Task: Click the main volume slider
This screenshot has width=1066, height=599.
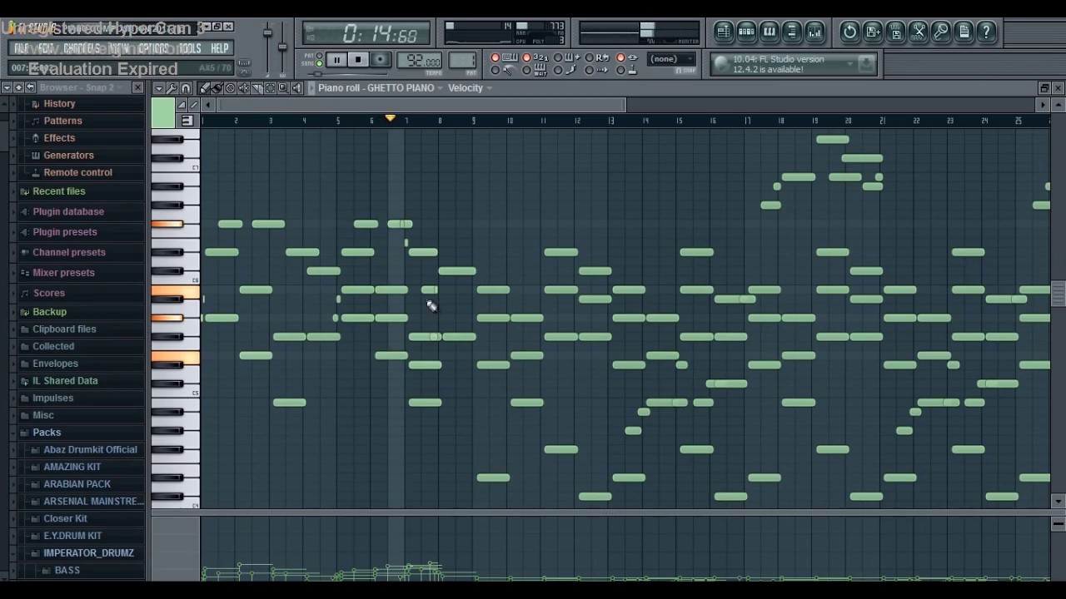Action: [x=267, y=32]
